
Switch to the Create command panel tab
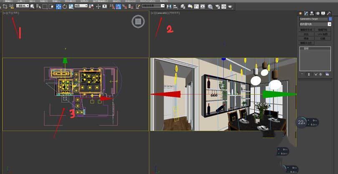tap(300, 13)
